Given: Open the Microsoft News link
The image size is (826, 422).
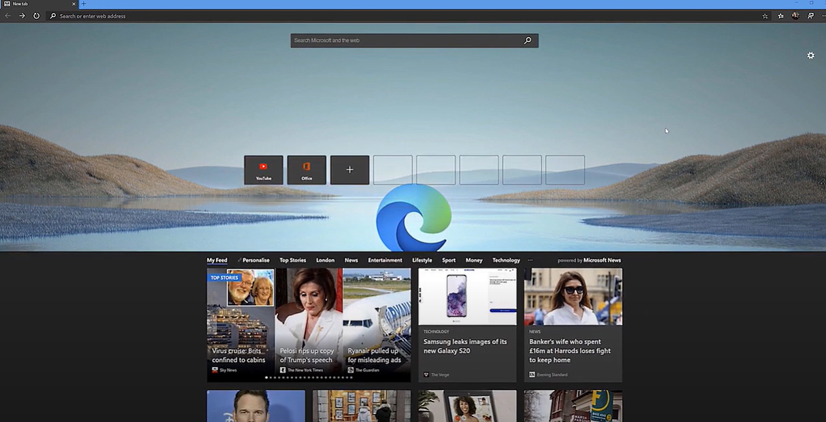Looking at the screenshot, I should point(602,260).
